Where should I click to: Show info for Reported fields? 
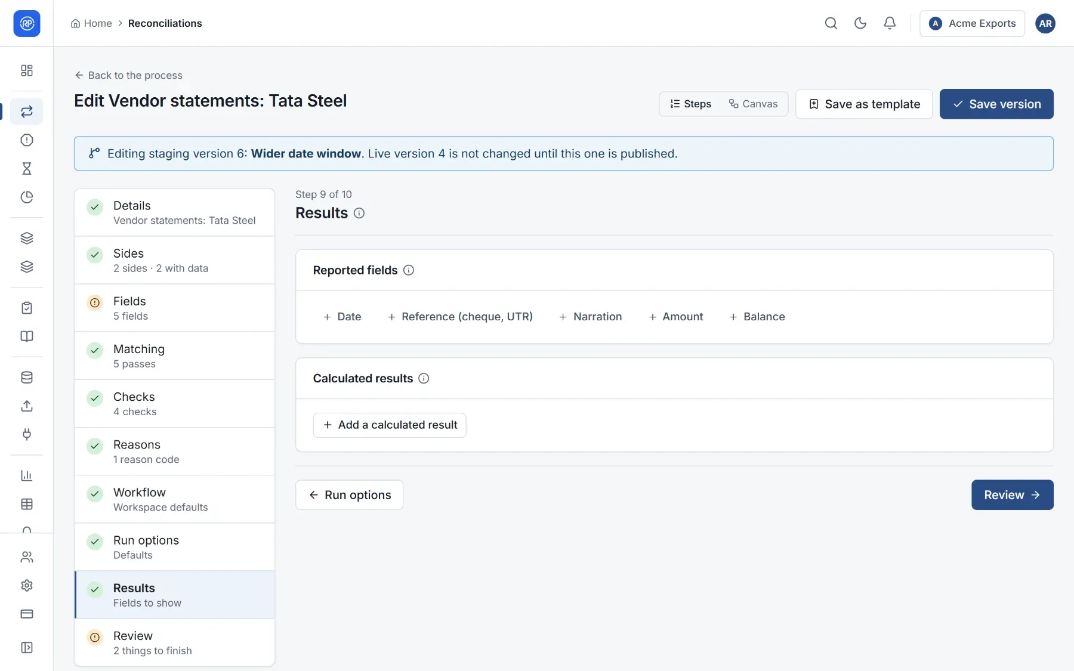pos(409,270)
